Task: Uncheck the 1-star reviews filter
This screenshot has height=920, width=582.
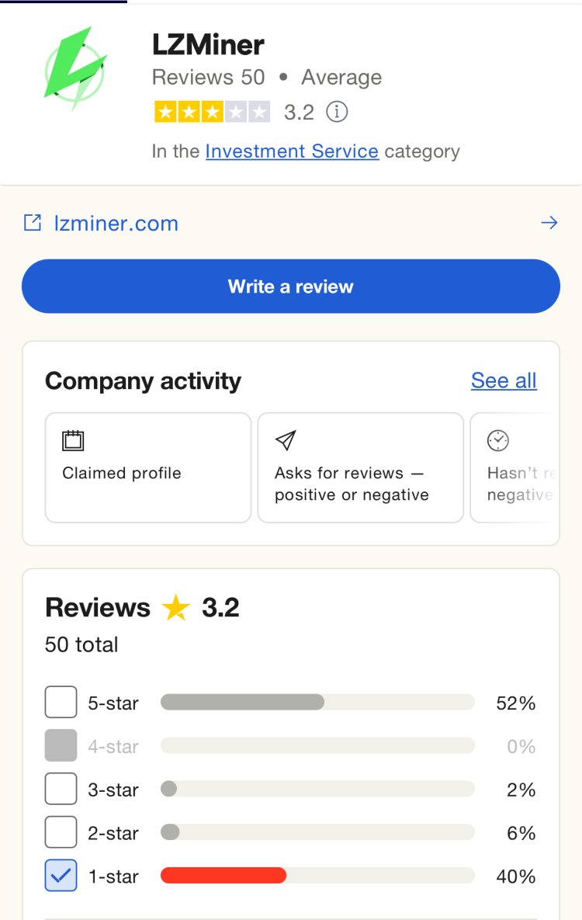Action: [61, 876]
